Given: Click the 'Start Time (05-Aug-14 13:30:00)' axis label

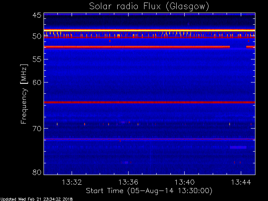Looking at the screenshot, I should coord(149,191).
